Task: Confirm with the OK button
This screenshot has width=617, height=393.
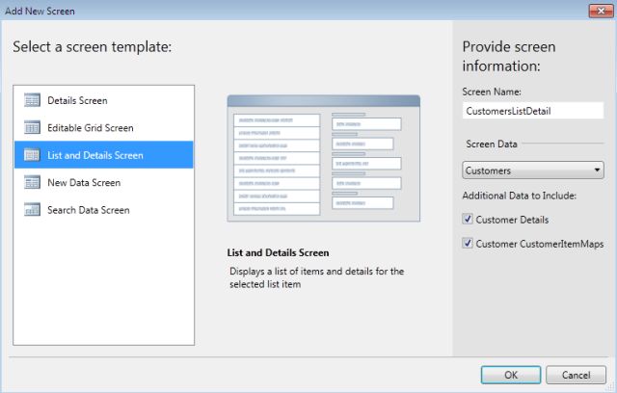Action: [511, 375]
